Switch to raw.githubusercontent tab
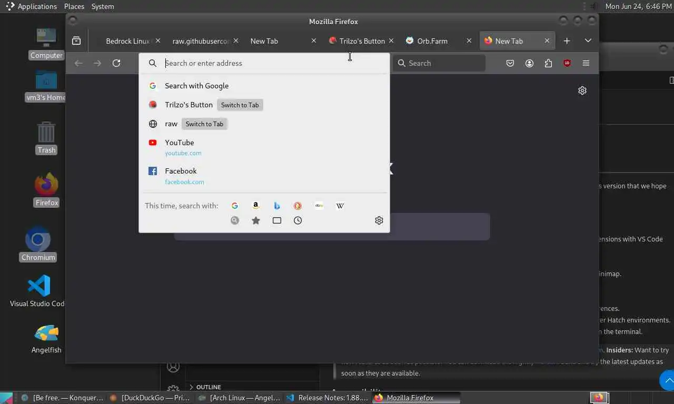The height and width of the screenshot is (404, 674). [201, 41]
